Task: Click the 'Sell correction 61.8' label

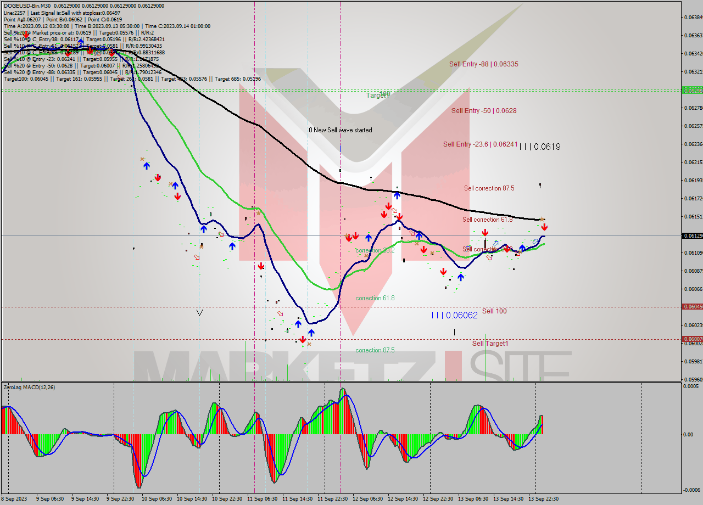Action: (x=488, y=220)
